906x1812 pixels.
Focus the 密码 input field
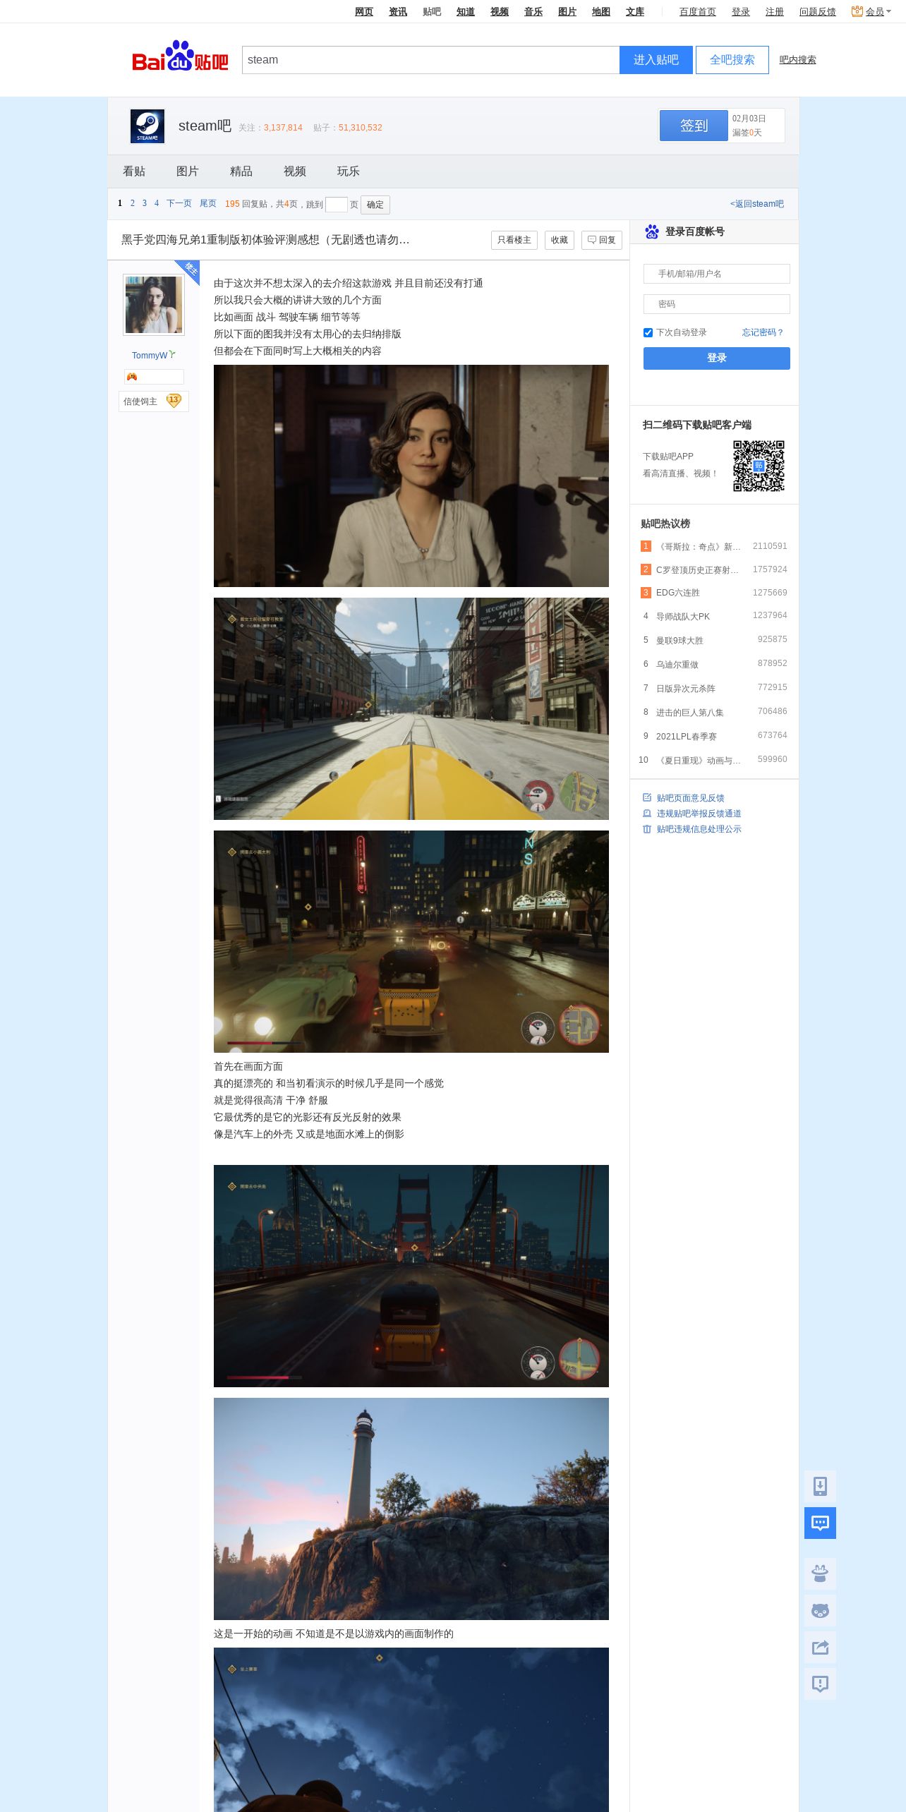coord(717,304)
